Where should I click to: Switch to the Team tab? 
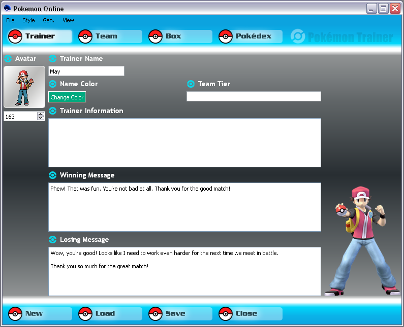pyautogui.click(x=110, y=36)
